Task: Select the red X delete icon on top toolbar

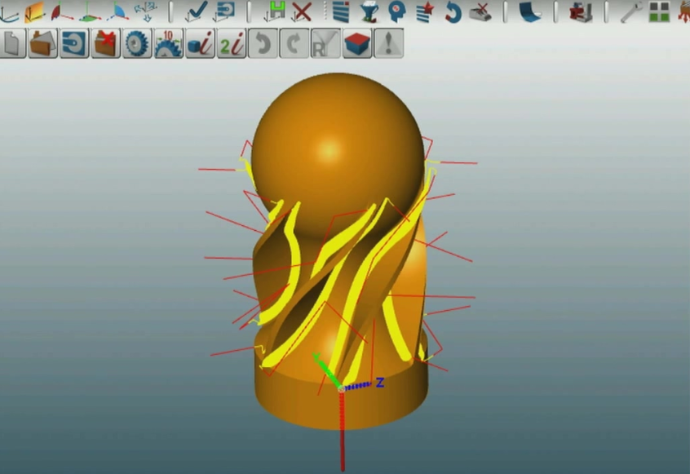Action: tap(303, 12)
